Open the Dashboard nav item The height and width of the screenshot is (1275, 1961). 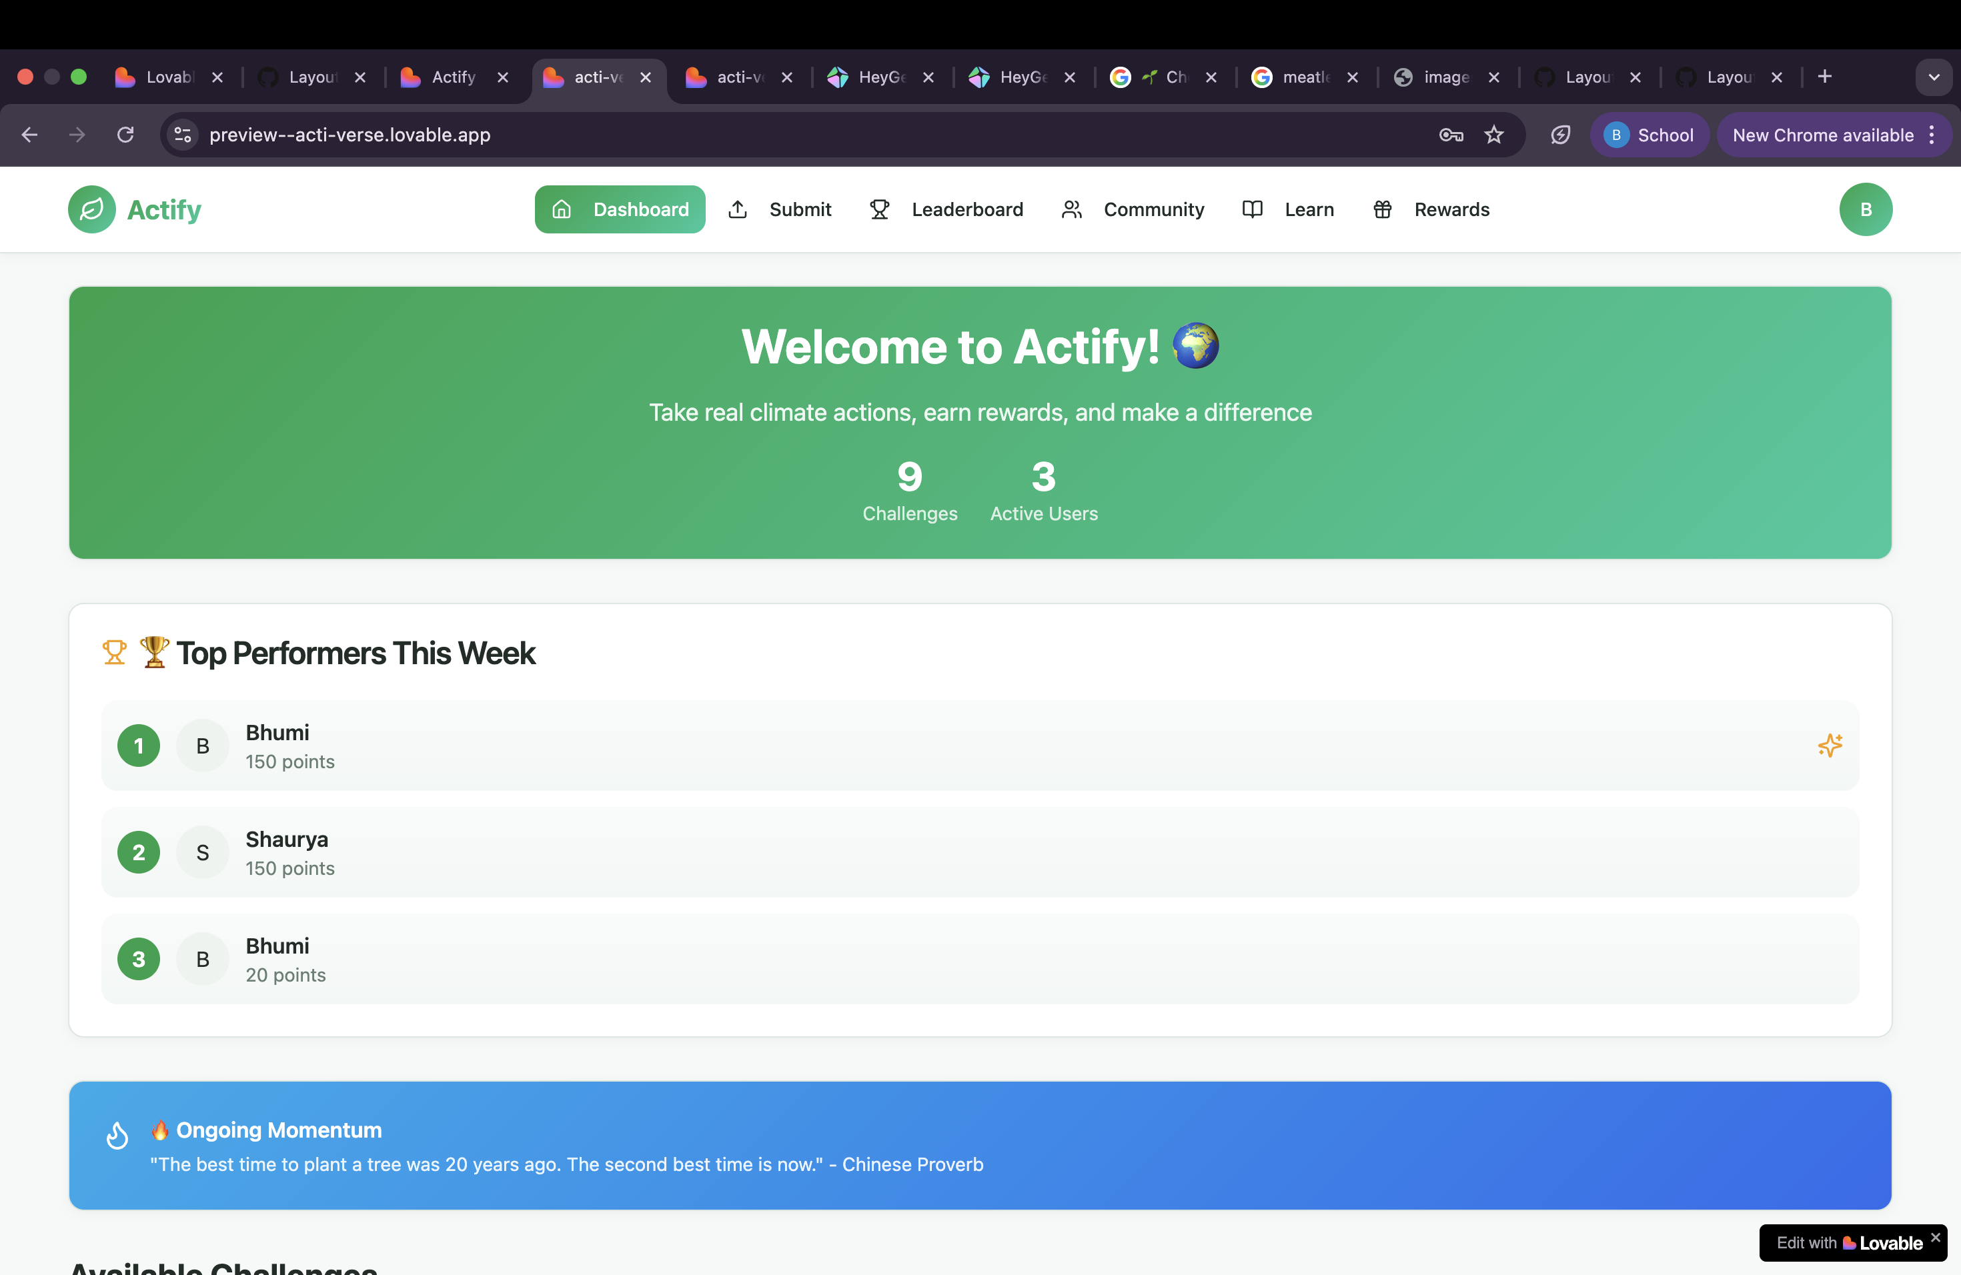(620, 209)
